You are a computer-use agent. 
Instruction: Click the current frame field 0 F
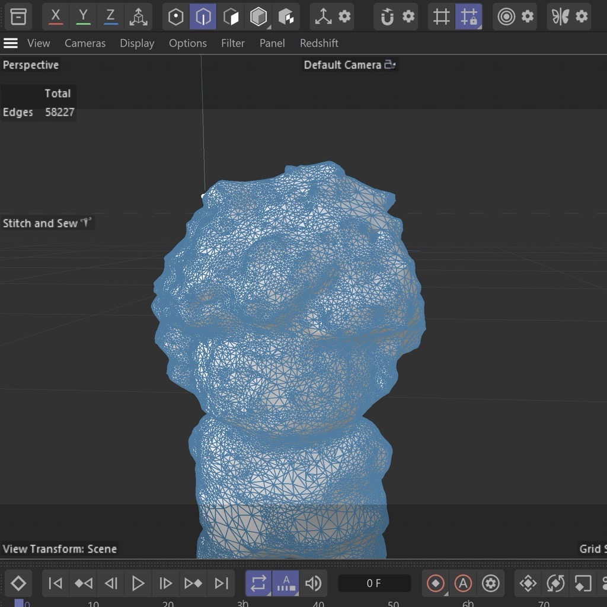click(x=374, y=583)
